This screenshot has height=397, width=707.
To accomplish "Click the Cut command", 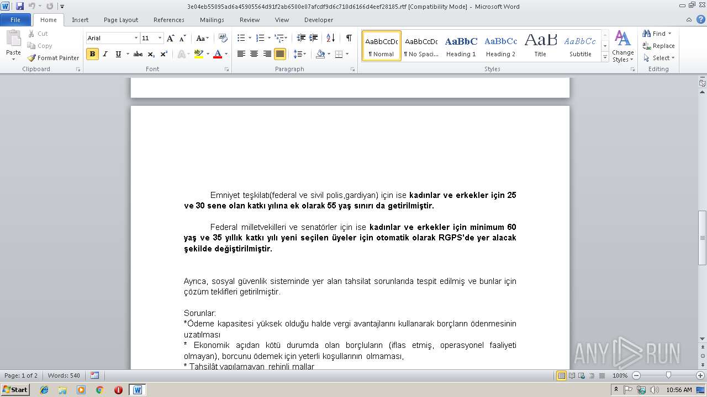I will click(x=38, y=34).
